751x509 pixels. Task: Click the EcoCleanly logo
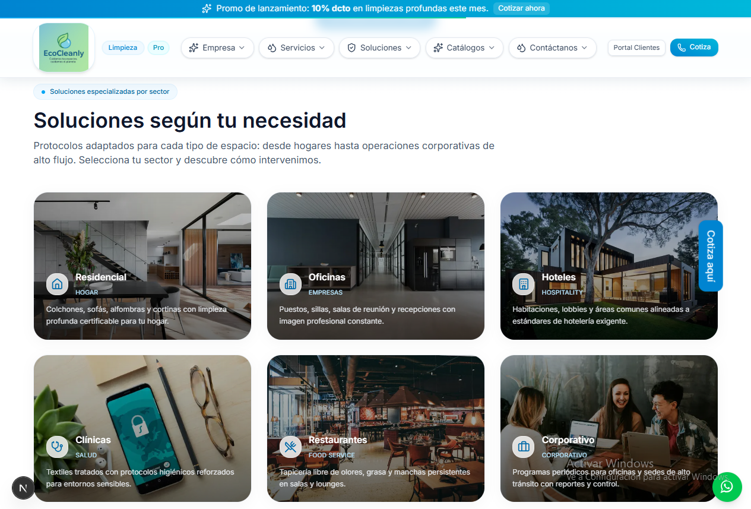tap(63, 47)
